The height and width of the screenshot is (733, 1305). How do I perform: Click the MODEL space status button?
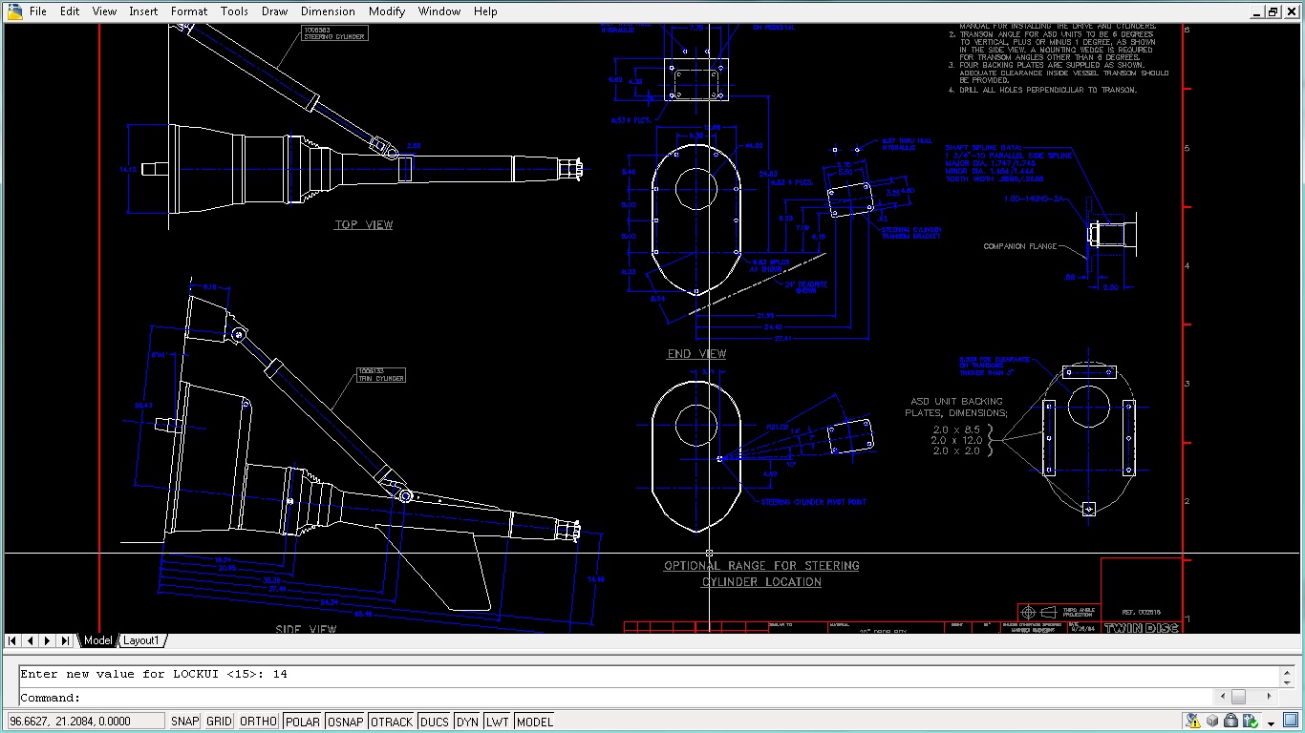coord(534,722)
